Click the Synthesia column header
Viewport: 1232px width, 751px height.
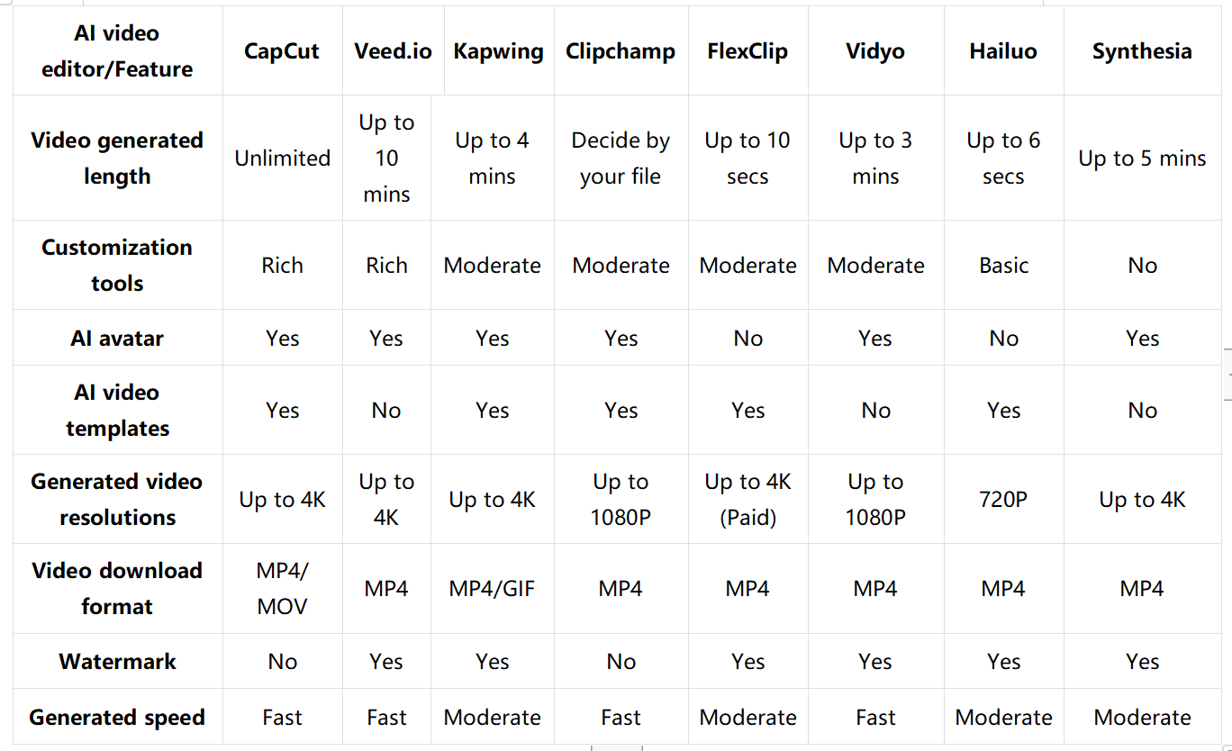tap(1142, 51)
